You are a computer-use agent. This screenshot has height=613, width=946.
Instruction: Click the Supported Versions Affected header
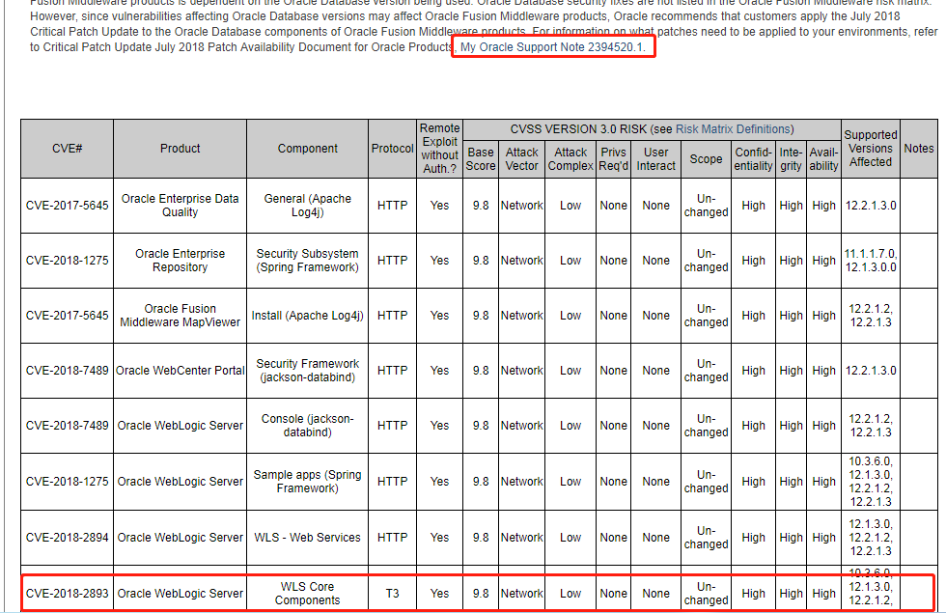point(871,149)
